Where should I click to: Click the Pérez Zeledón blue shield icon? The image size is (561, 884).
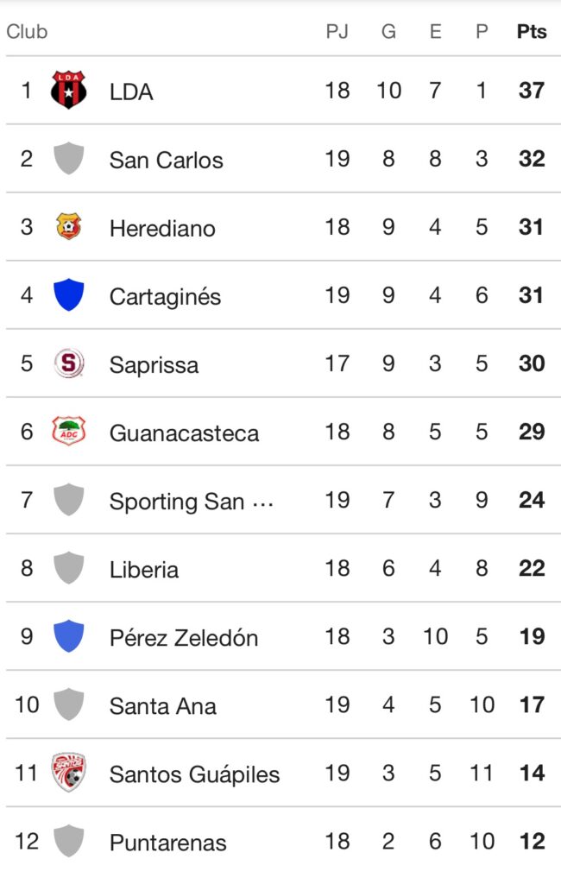68,636
